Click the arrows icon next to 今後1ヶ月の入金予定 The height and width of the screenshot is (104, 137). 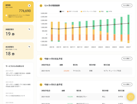(41, 85)
